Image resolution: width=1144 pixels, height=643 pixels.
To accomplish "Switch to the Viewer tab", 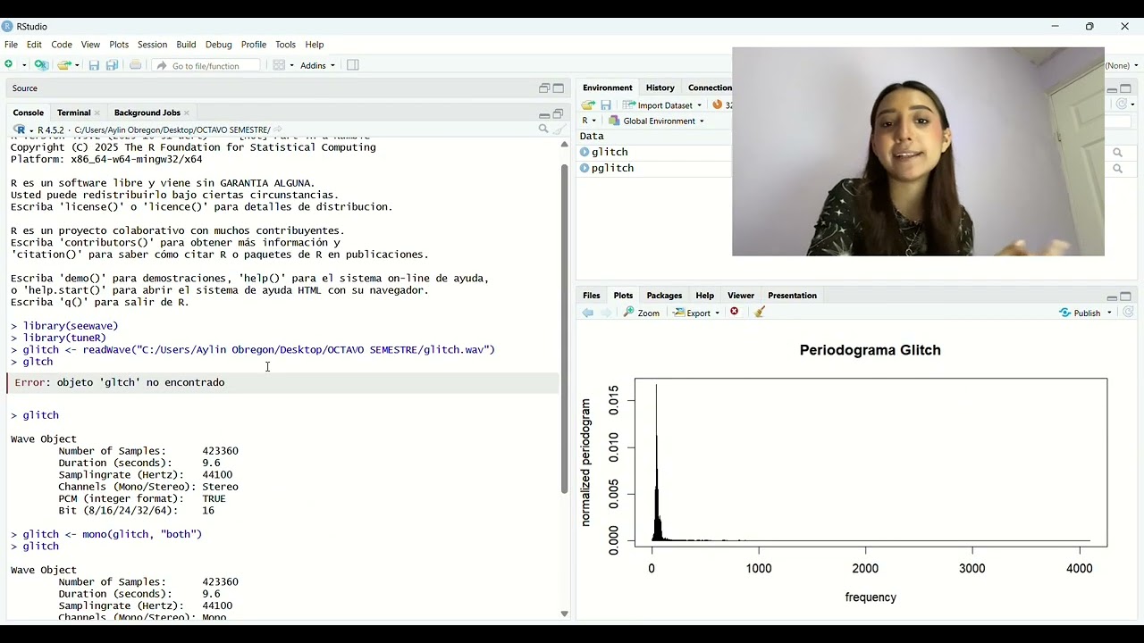I will 741,296.
